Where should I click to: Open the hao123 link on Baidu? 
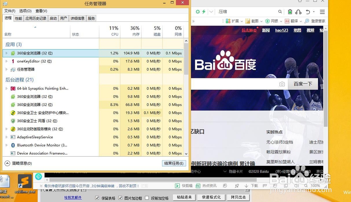[282, 30]
